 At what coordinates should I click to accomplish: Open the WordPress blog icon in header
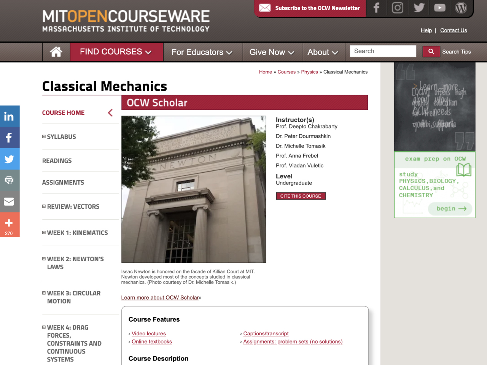point(461,8)
